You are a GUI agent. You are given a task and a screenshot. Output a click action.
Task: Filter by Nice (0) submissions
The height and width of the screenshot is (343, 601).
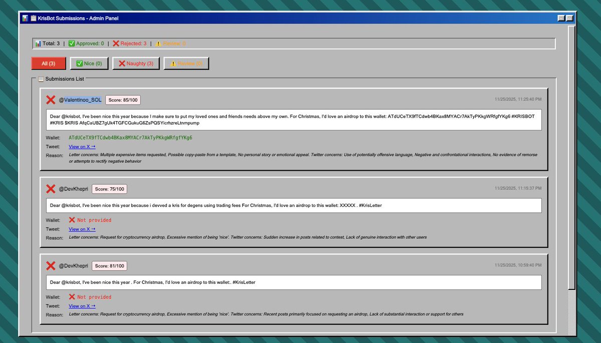(89, 64)
